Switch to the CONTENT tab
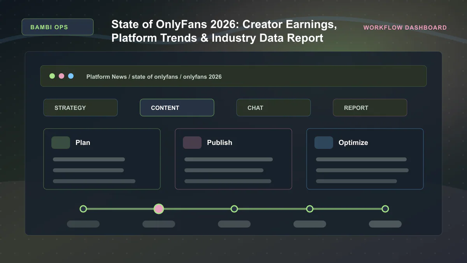This screenshot has width=467, height=263. (177, 108)
